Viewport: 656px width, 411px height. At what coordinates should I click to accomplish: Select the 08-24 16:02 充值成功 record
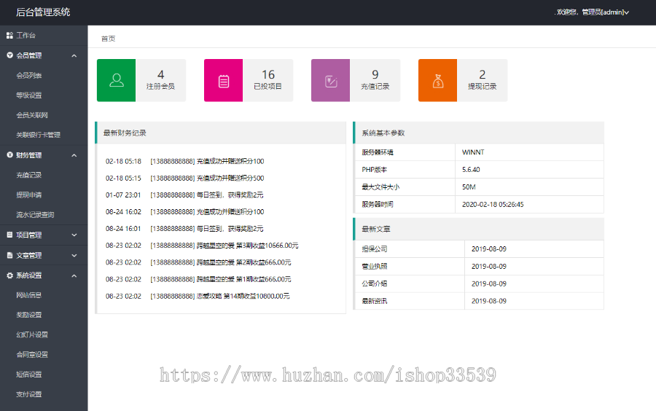(184, 212)
